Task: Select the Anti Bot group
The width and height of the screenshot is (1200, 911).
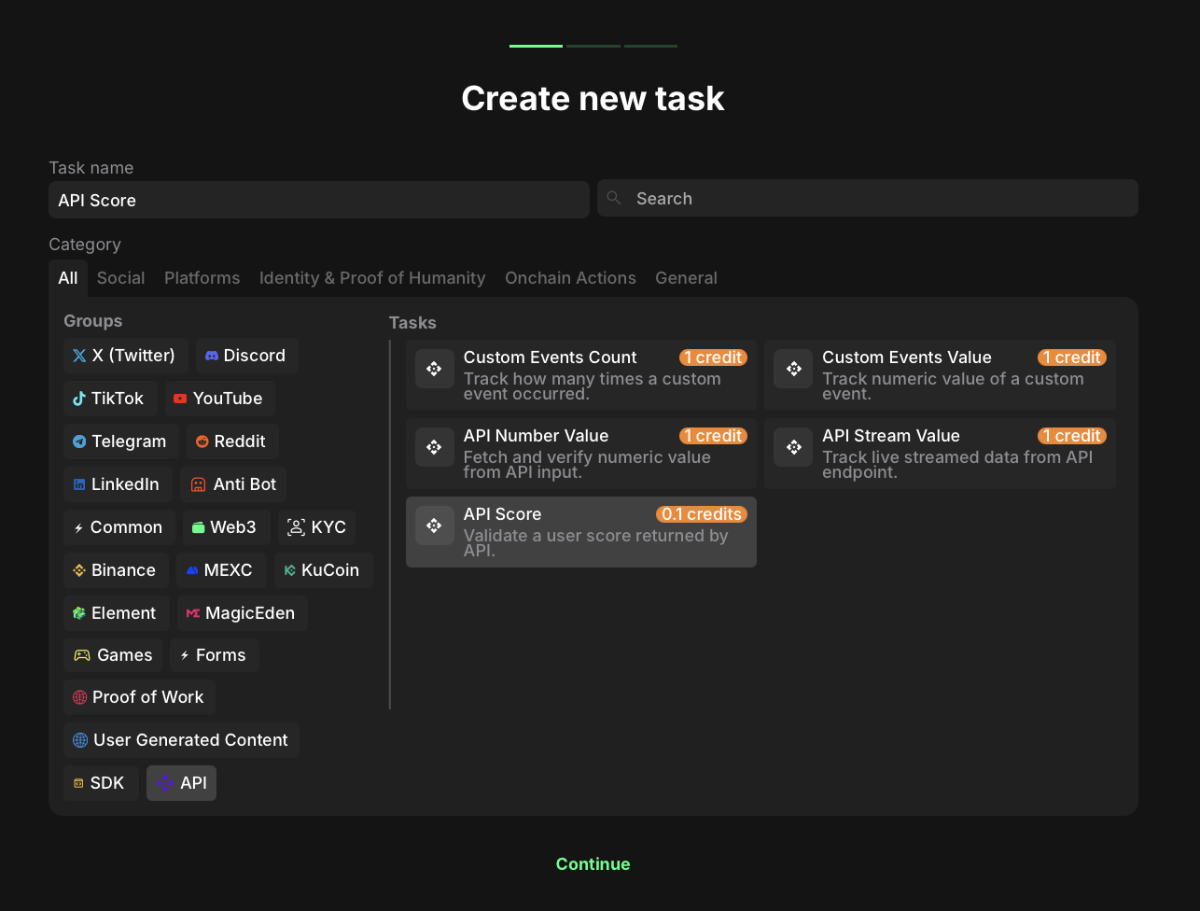Action: [x=233, y=484]
